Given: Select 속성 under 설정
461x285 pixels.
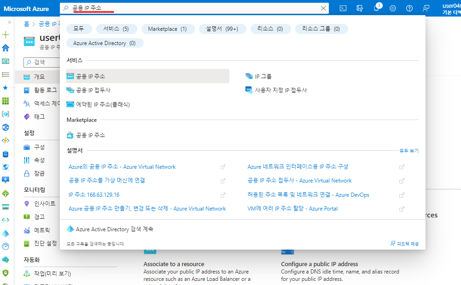Looking at the screenshot, I should coord(40,160).
